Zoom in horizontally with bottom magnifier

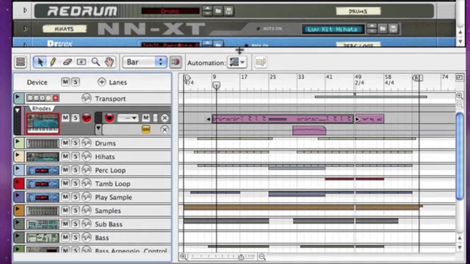click(x=183, y=257)
